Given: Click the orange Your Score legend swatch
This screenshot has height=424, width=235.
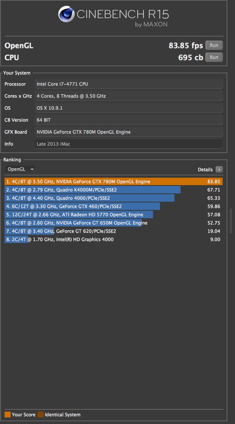Looking at the screenshot, I should [7, 414].
